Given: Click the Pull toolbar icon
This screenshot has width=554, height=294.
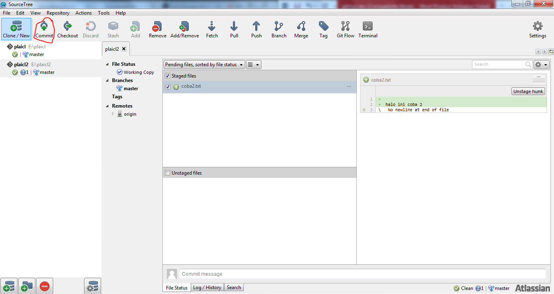Looking at the screenshot, I should click(x=234, y=29).
